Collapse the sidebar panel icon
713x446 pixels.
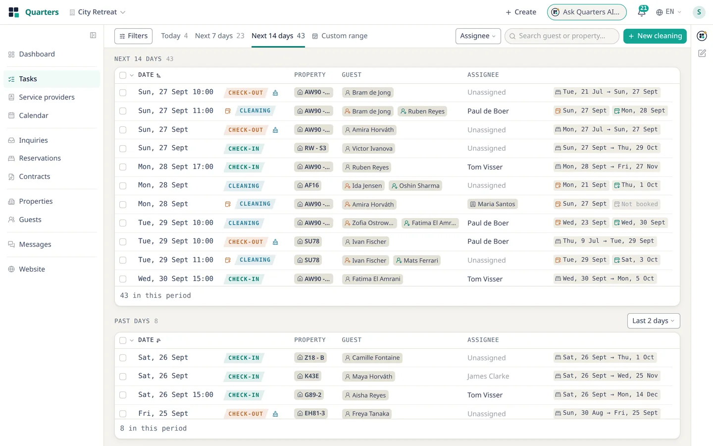pos(93,35)
